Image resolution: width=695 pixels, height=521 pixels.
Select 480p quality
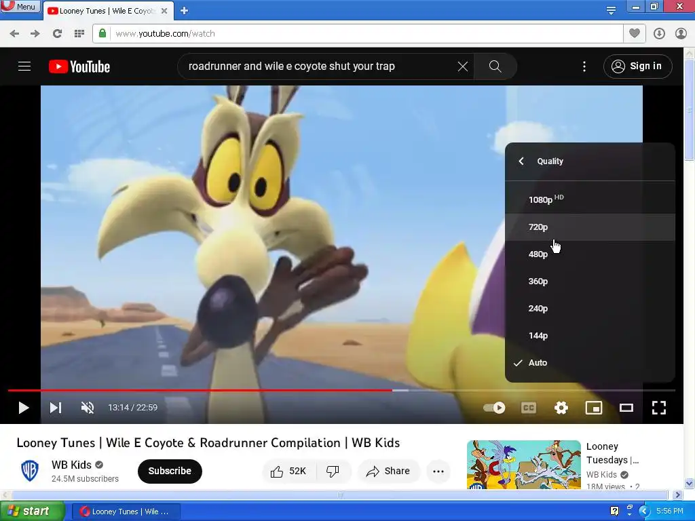(x=590, y=254)
